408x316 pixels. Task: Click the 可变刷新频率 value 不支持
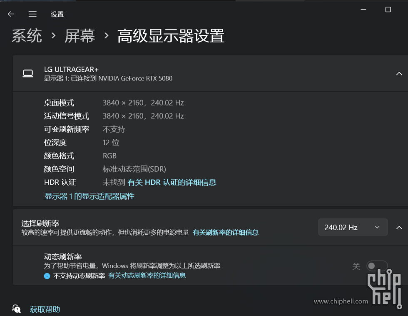(114, 129)
